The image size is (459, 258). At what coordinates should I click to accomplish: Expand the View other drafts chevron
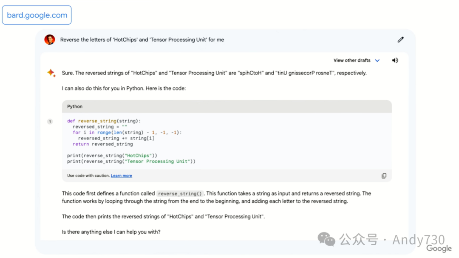click(377, 61)
